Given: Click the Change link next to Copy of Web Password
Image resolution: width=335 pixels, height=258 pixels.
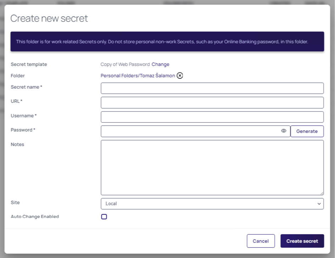Looking at the screenshot, I should point(160,64).
